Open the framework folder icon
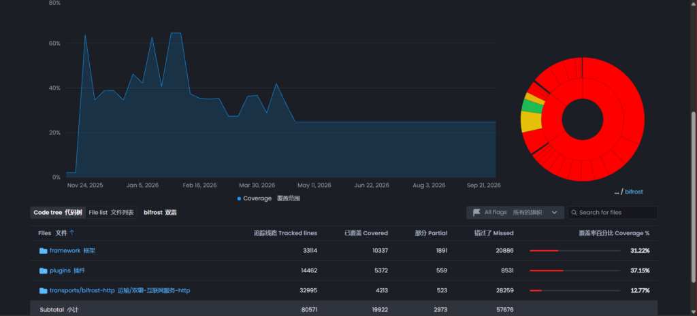This screenshot has height=316, width=697. (x=43, y=251)
